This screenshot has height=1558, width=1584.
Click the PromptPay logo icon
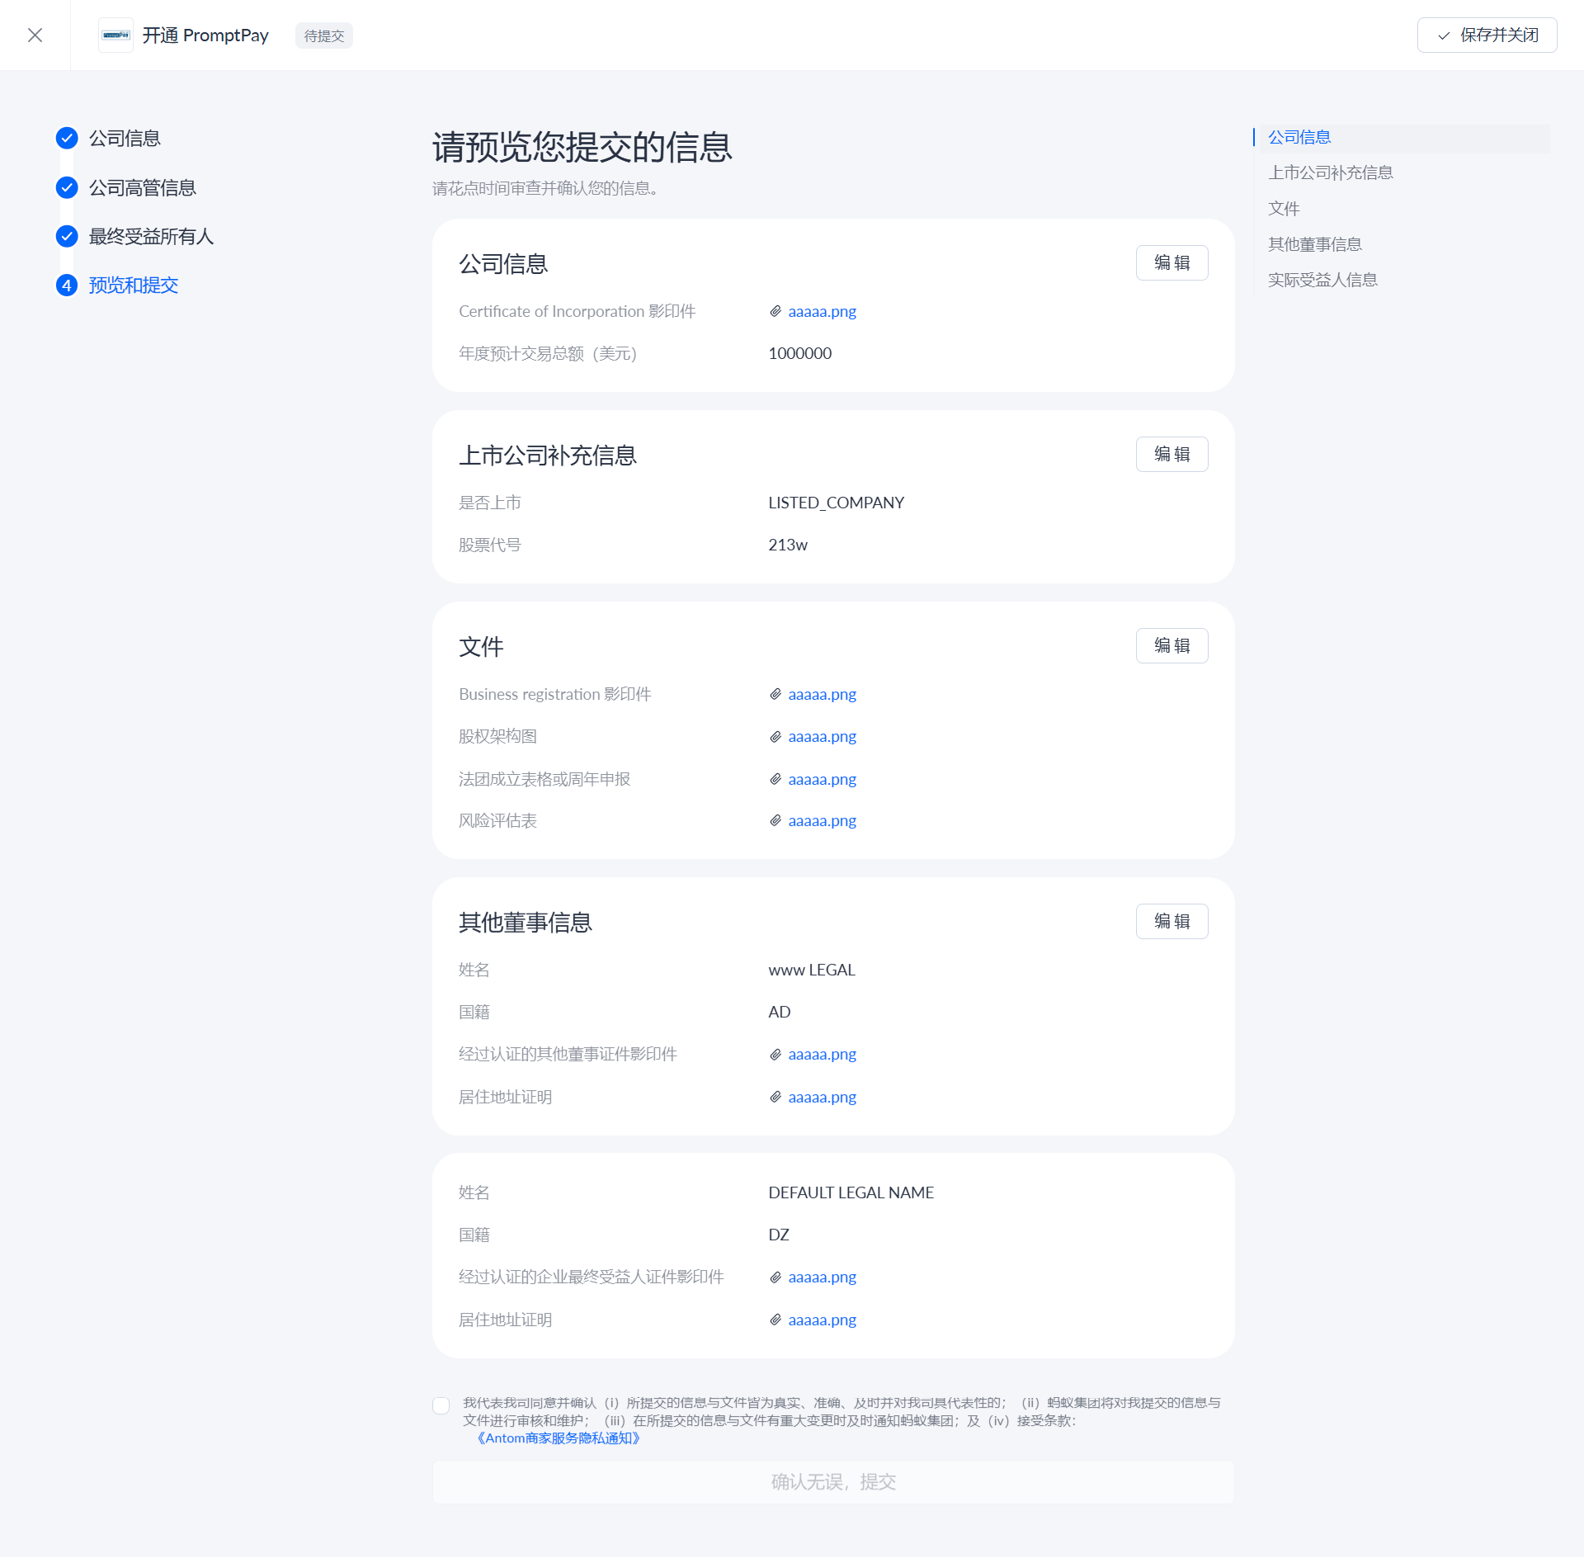click(x=115, y=35)
